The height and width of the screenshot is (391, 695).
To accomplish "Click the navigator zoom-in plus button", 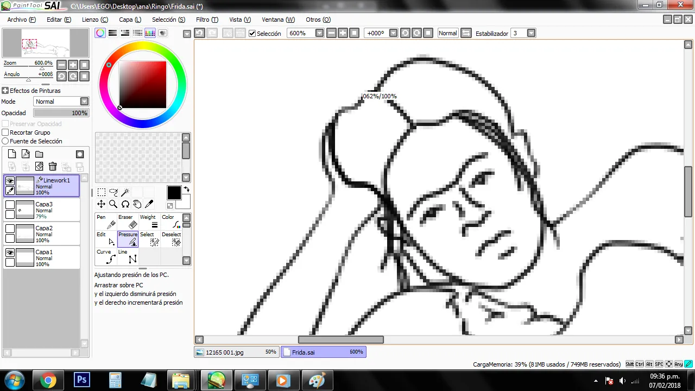I will (x=73, y=65).
